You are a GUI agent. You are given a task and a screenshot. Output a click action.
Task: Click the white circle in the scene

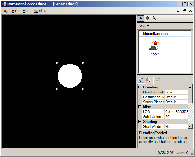click(x=70, y=76)
